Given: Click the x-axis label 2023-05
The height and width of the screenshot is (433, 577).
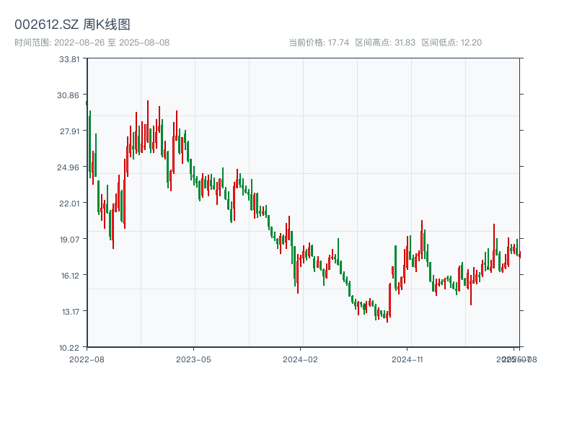Looking at the screenshot, I should [193, 359].
